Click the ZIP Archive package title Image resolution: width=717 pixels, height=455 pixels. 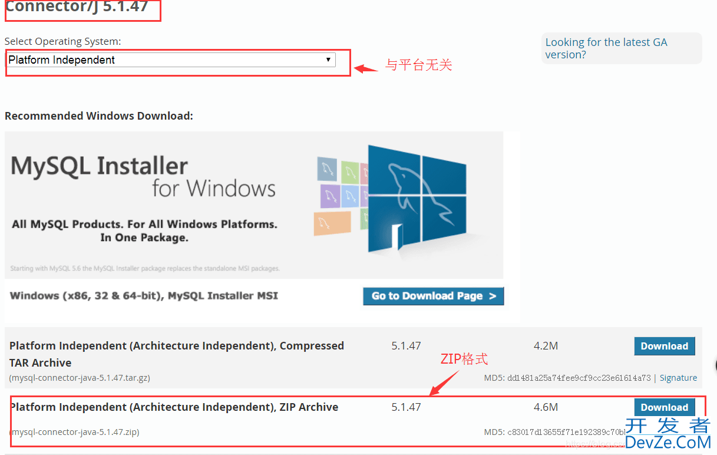click(174, 407)
